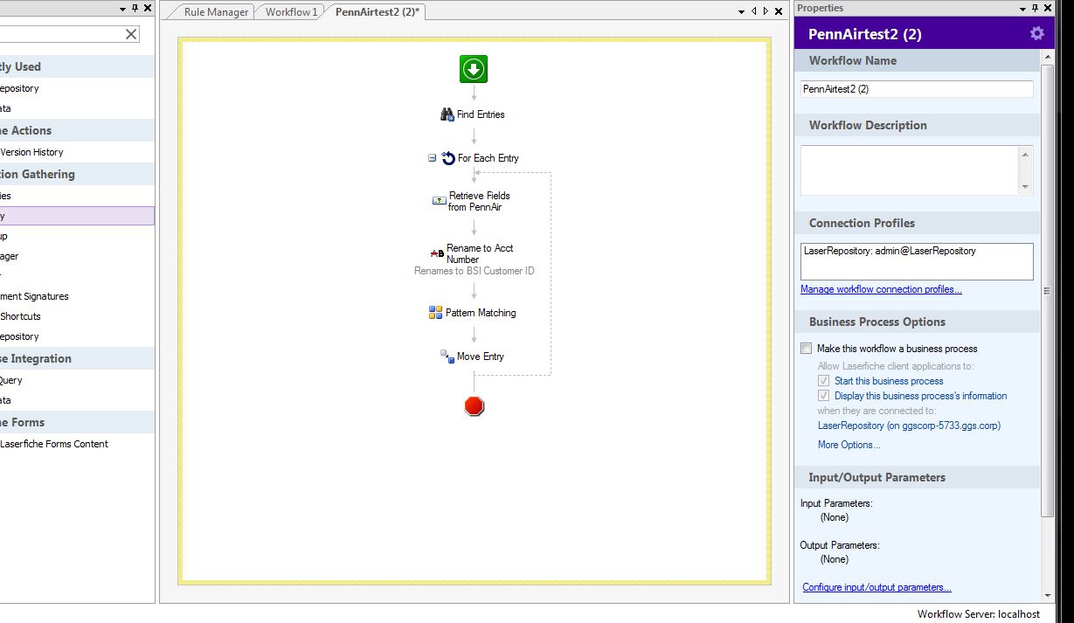Open the document tabs list dropdown

coord(742,11)
